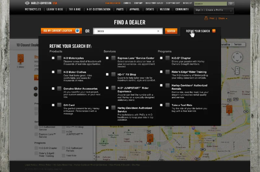This screenshot has height=172, width=260.
Task: Click the Gift Card icon
Action: click(x=59, y=105)
